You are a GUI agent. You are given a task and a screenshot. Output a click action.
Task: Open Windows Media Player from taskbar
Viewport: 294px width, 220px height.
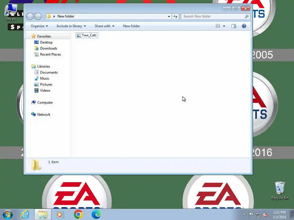60,214
